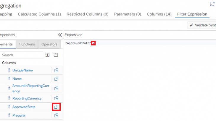Add ReportingCurrency using its insert icon
216x121 pixels.
pos(56,98)
